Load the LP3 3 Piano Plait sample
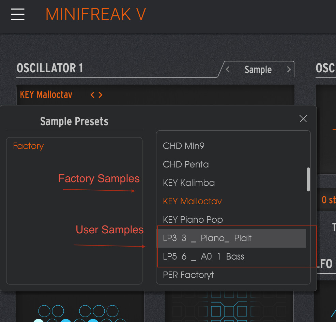Screen dimensions: 336x322 (x=207, y=238)
